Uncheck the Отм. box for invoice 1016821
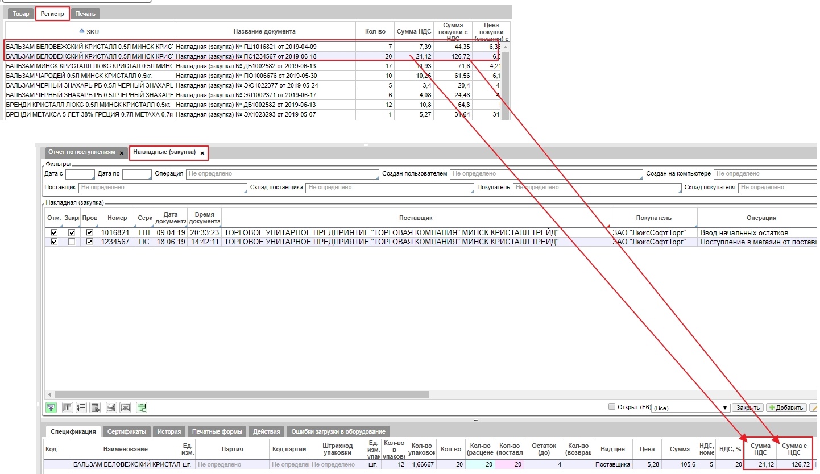This screenshot has height=474, width=820. pyautogui.click(x=54, y=232)
